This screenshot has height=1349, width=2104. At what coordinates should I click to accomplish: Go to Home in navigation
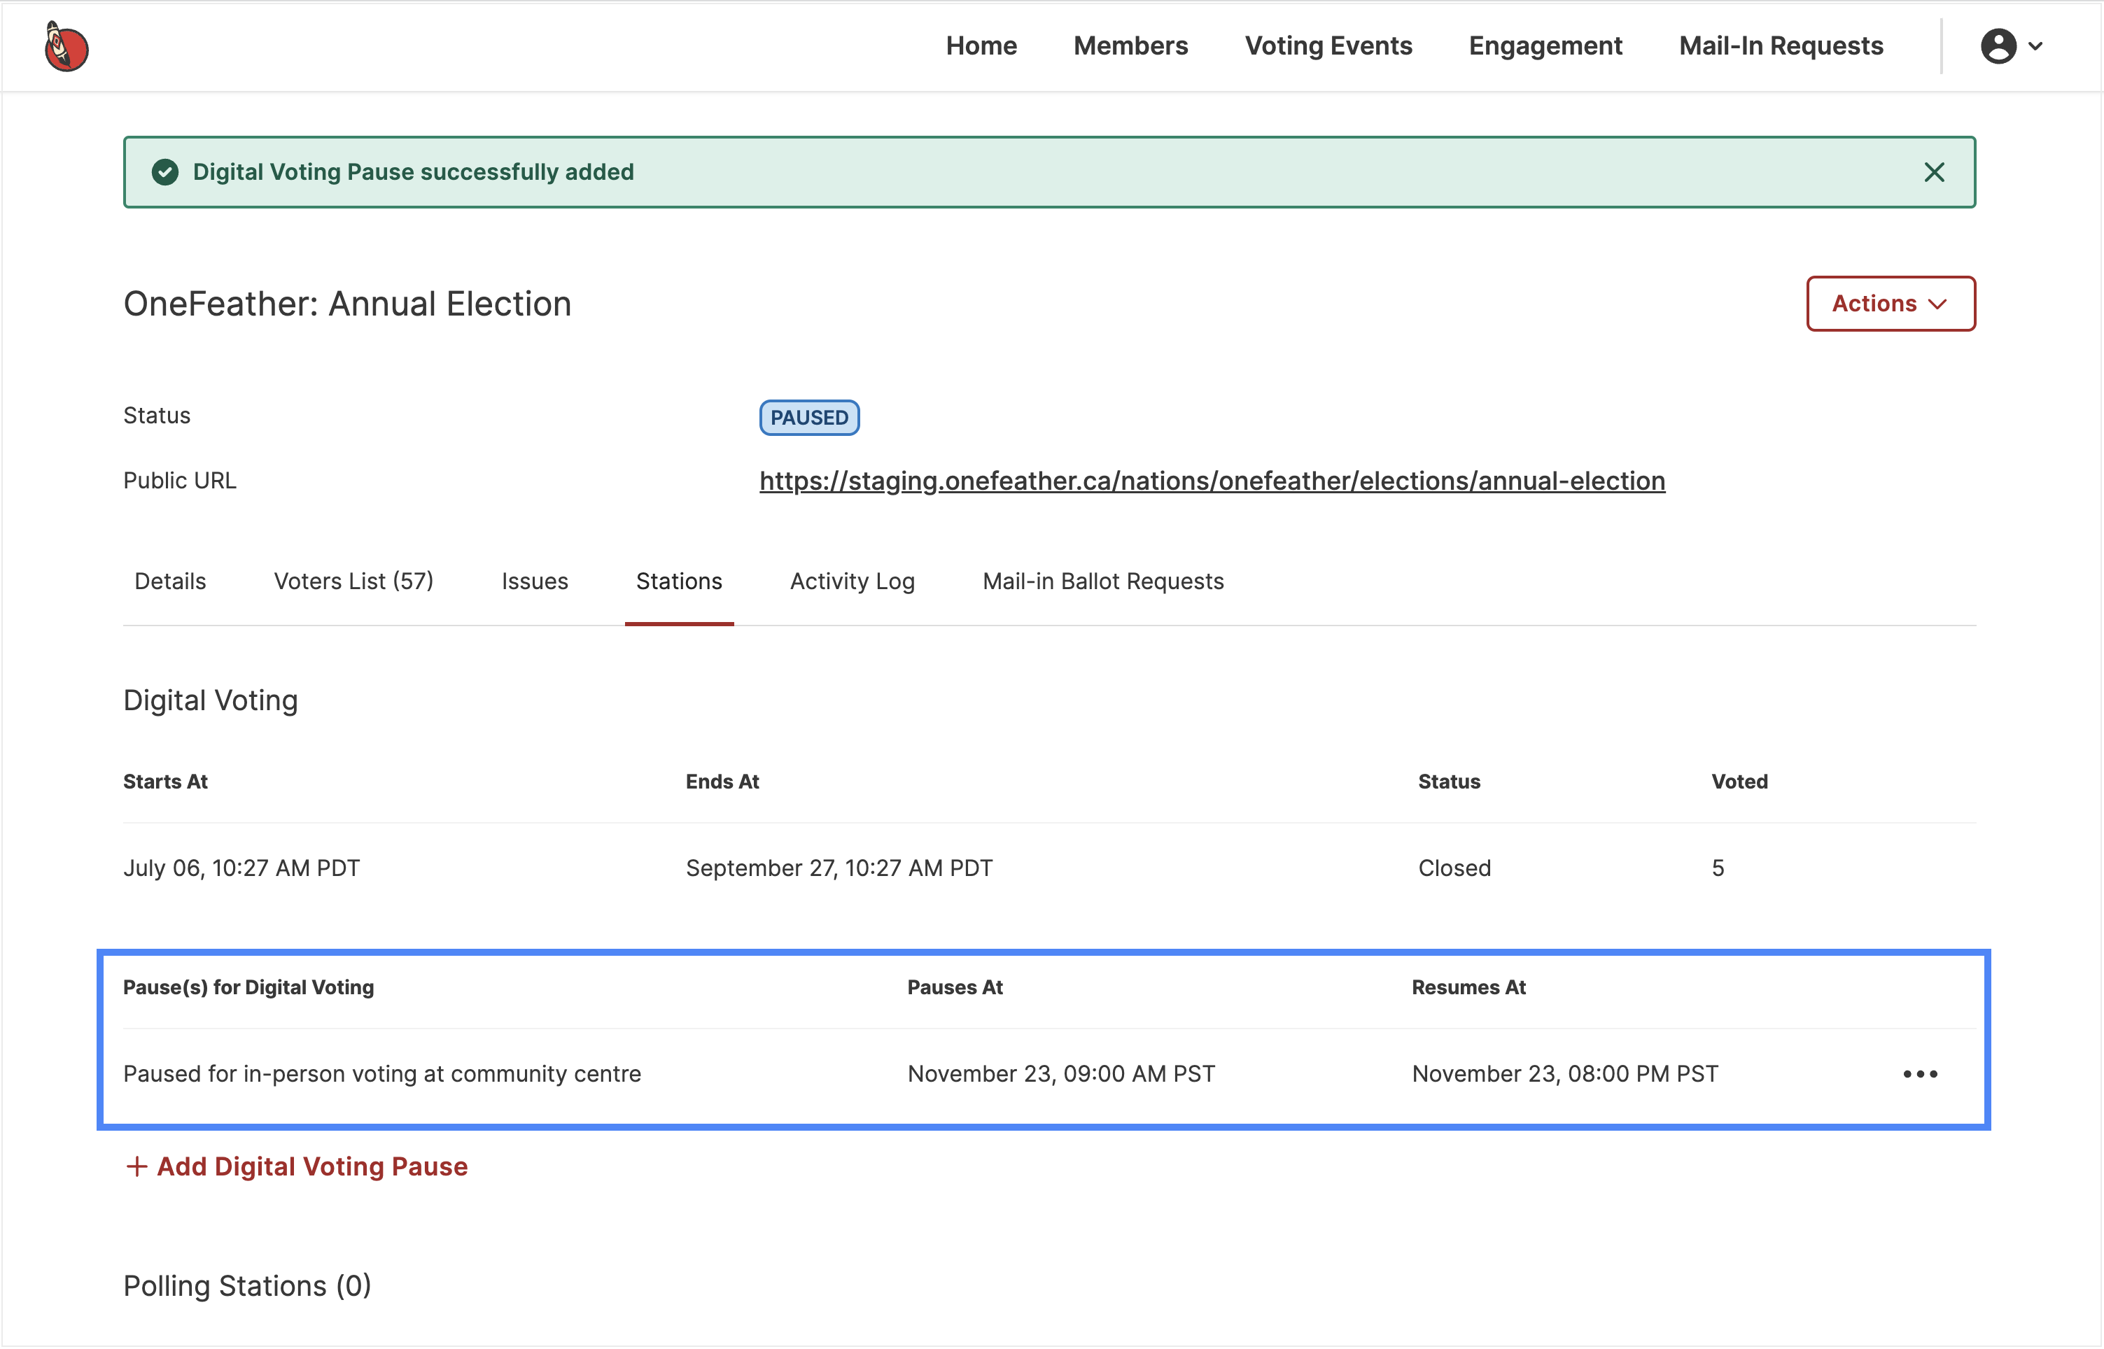(x=981, y=46)
